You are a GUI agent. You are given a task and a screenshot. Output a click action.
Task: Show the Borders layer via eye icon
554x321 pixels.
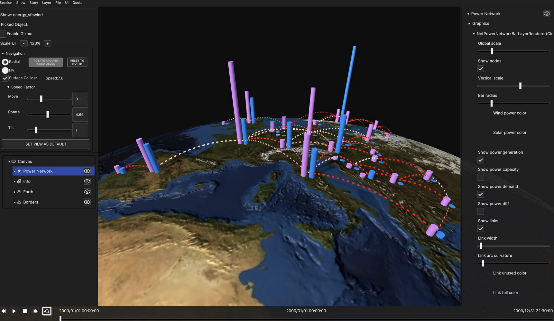(87, 202)
